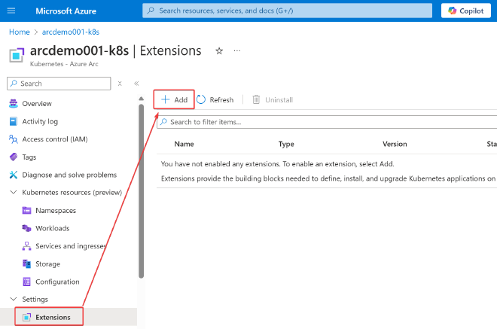Click the Access control people icon
This screenshot has width=497, height=329.
tap(14, 139)
